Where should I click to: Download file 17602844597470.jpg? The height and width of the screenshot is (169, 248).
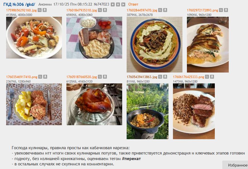tap(165, 10)
